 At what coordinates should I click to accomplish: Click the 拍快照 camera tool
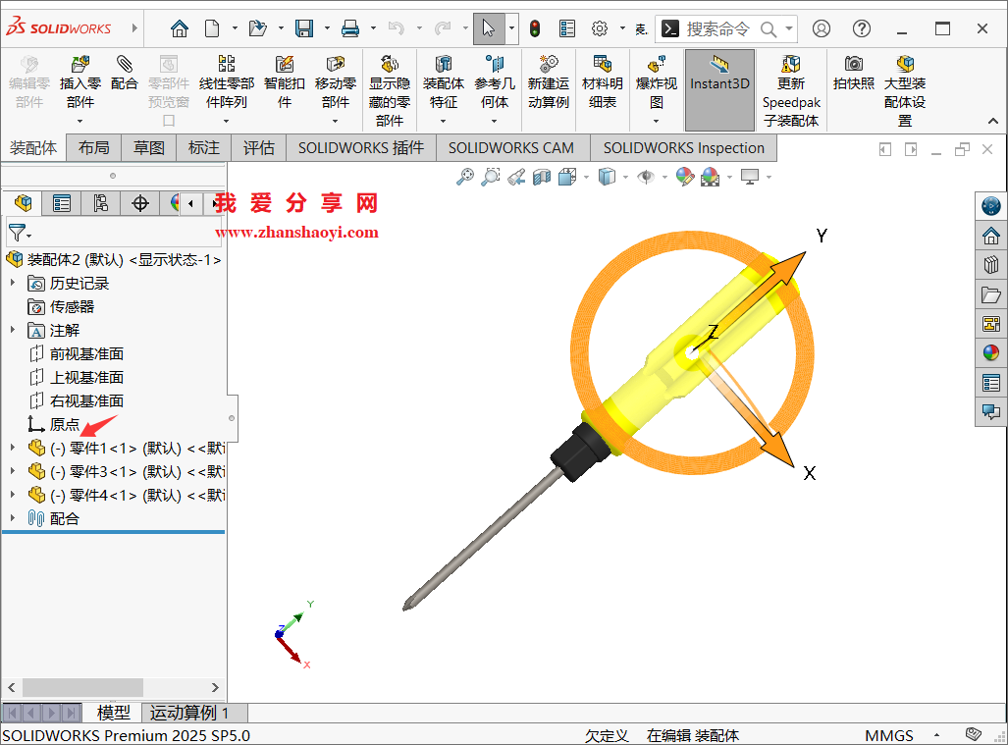(854, 74)
